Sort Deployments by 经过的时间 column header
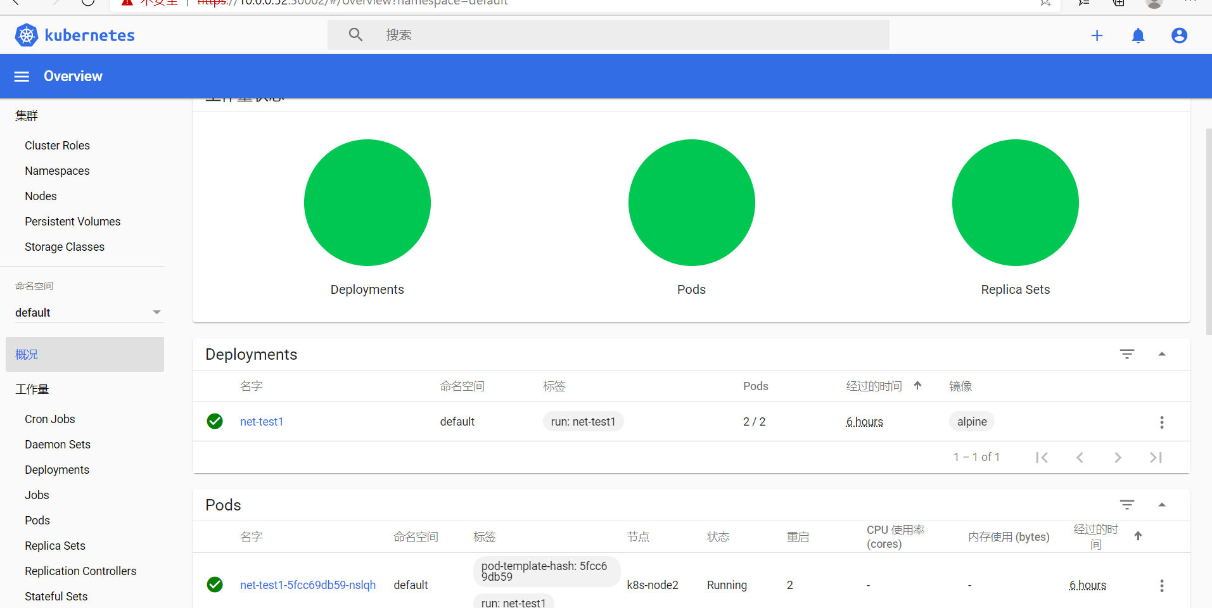1212x608 pixels. tap(874, 386)
